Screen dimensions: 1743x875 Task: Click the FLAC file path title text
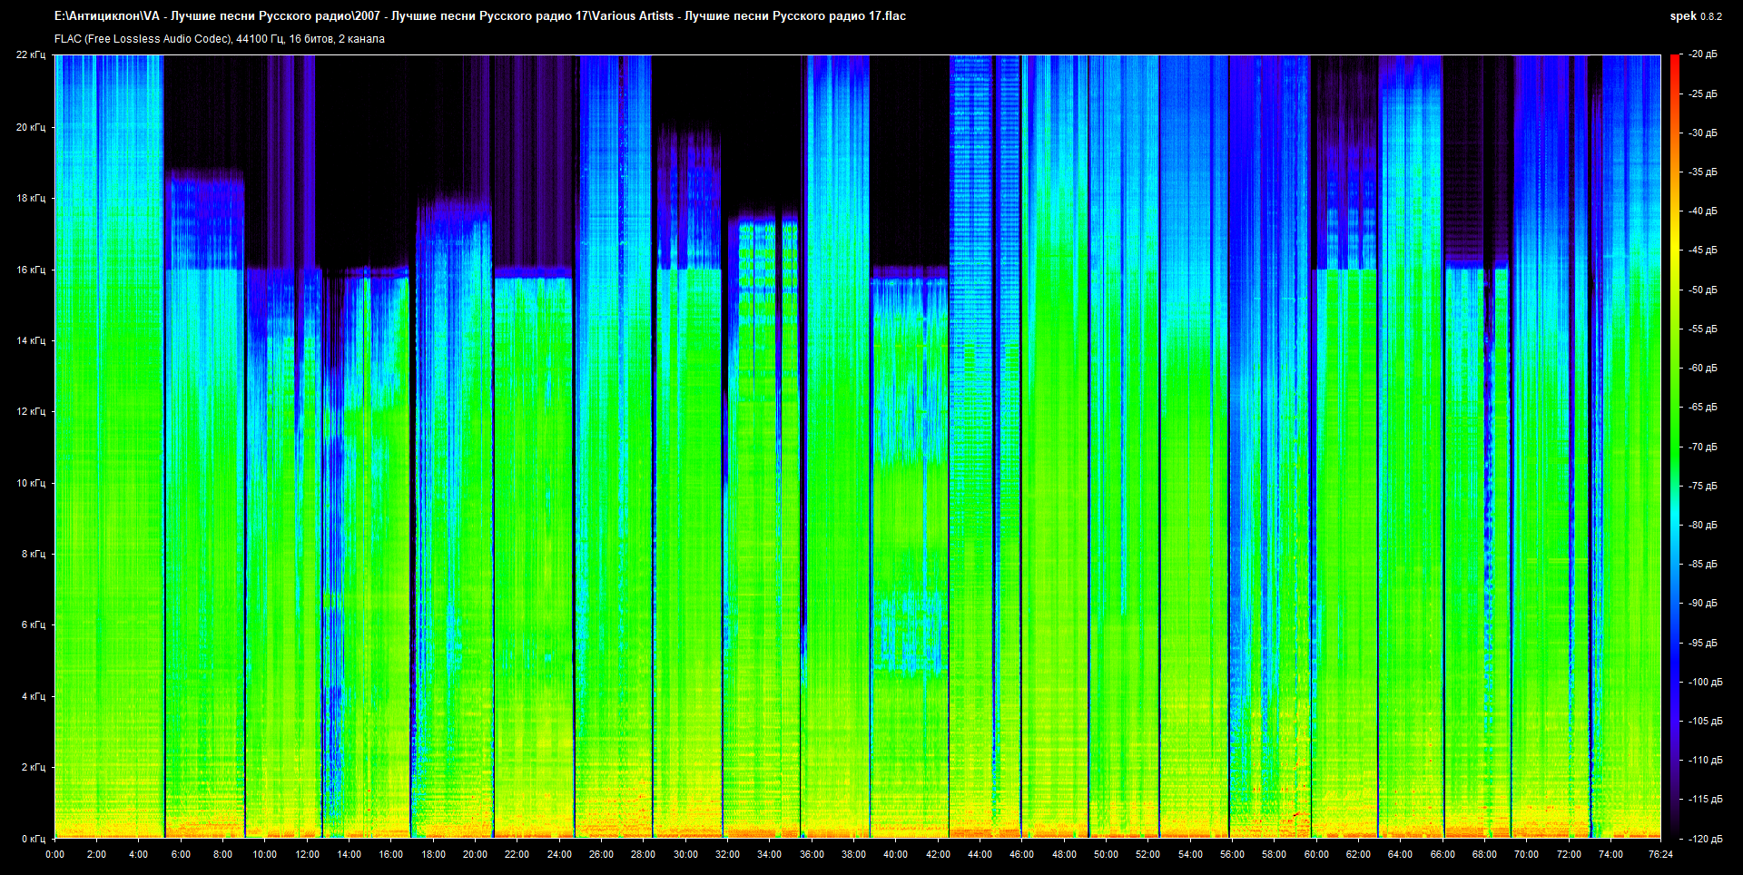point(479,16)
